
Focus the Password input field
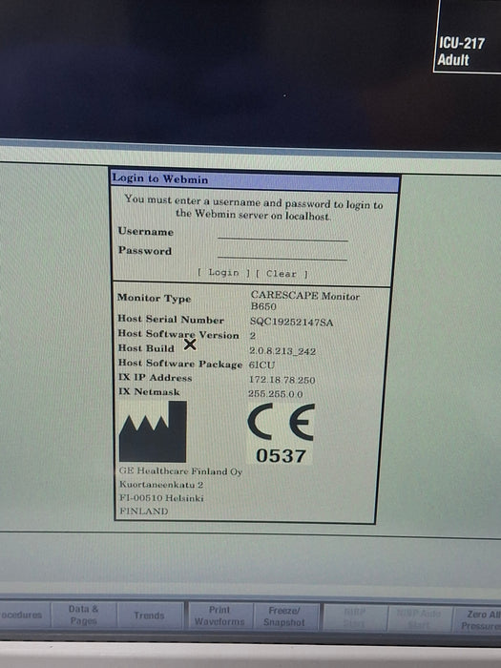coord(282,253)
